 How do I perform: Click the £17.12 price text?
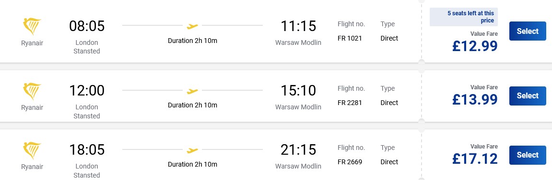475,159
